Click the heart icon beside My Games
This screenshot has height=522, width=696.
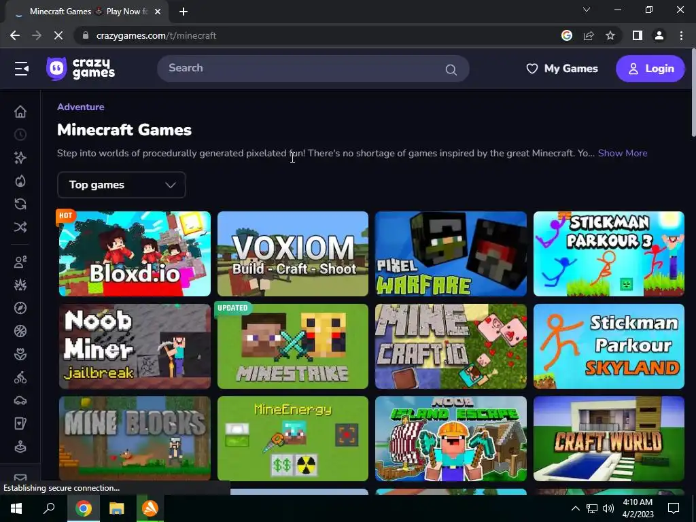(532, 69)
